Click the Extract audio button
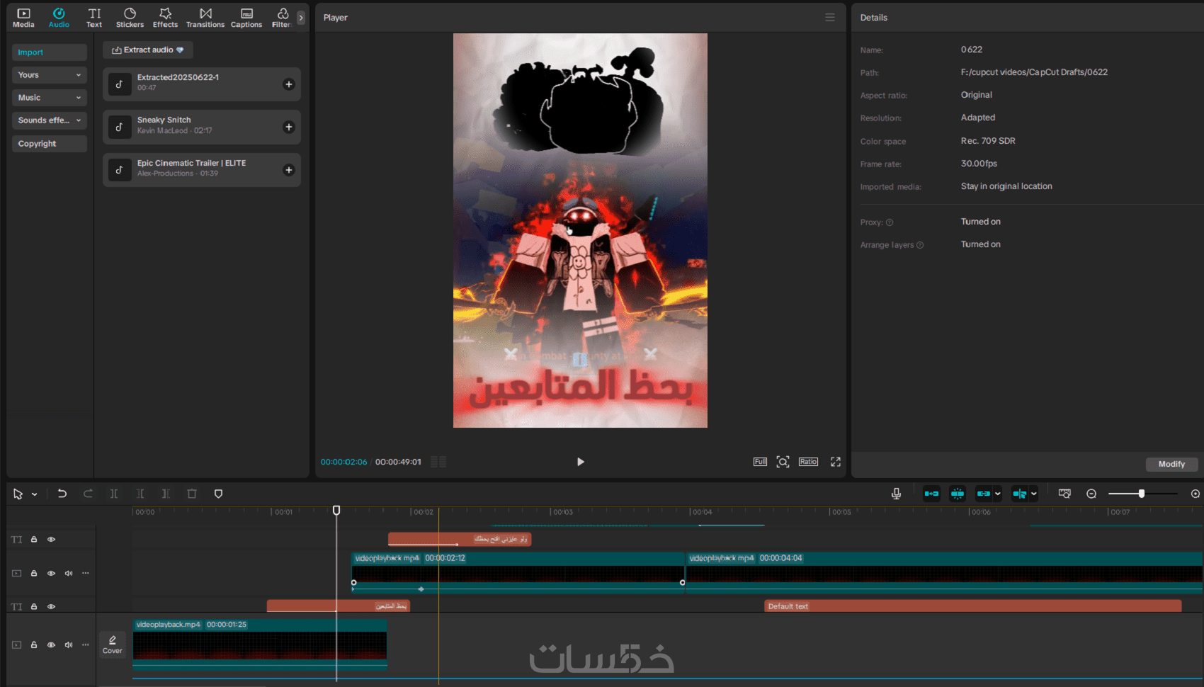The width and height of the screenshot is (1204, 687). click(x=148, y=50)
